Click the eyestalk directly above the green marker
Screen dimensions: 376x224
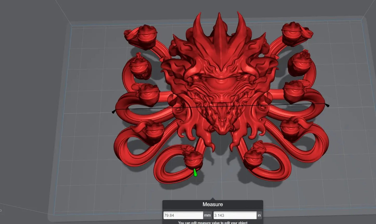(193, 159)
